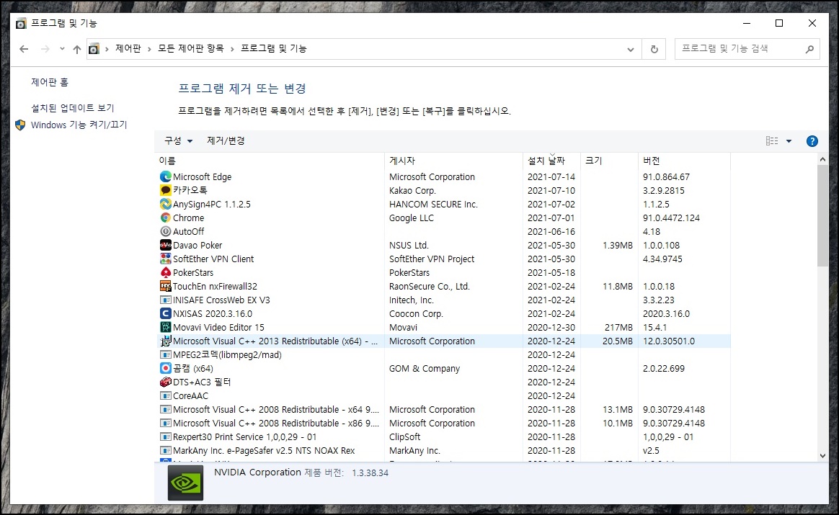Viewport: 839px width, 515px height.
Task: Select the ClipSoft publisher cell
Action: click(x=404, y=437)
